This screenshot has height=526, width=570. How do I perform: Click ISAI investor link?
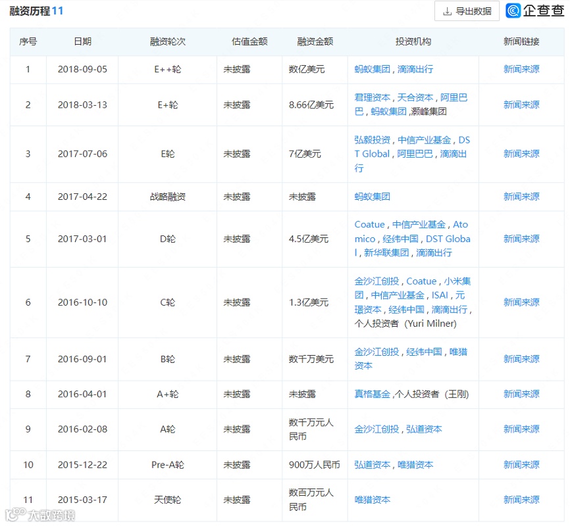coord(440,295)
